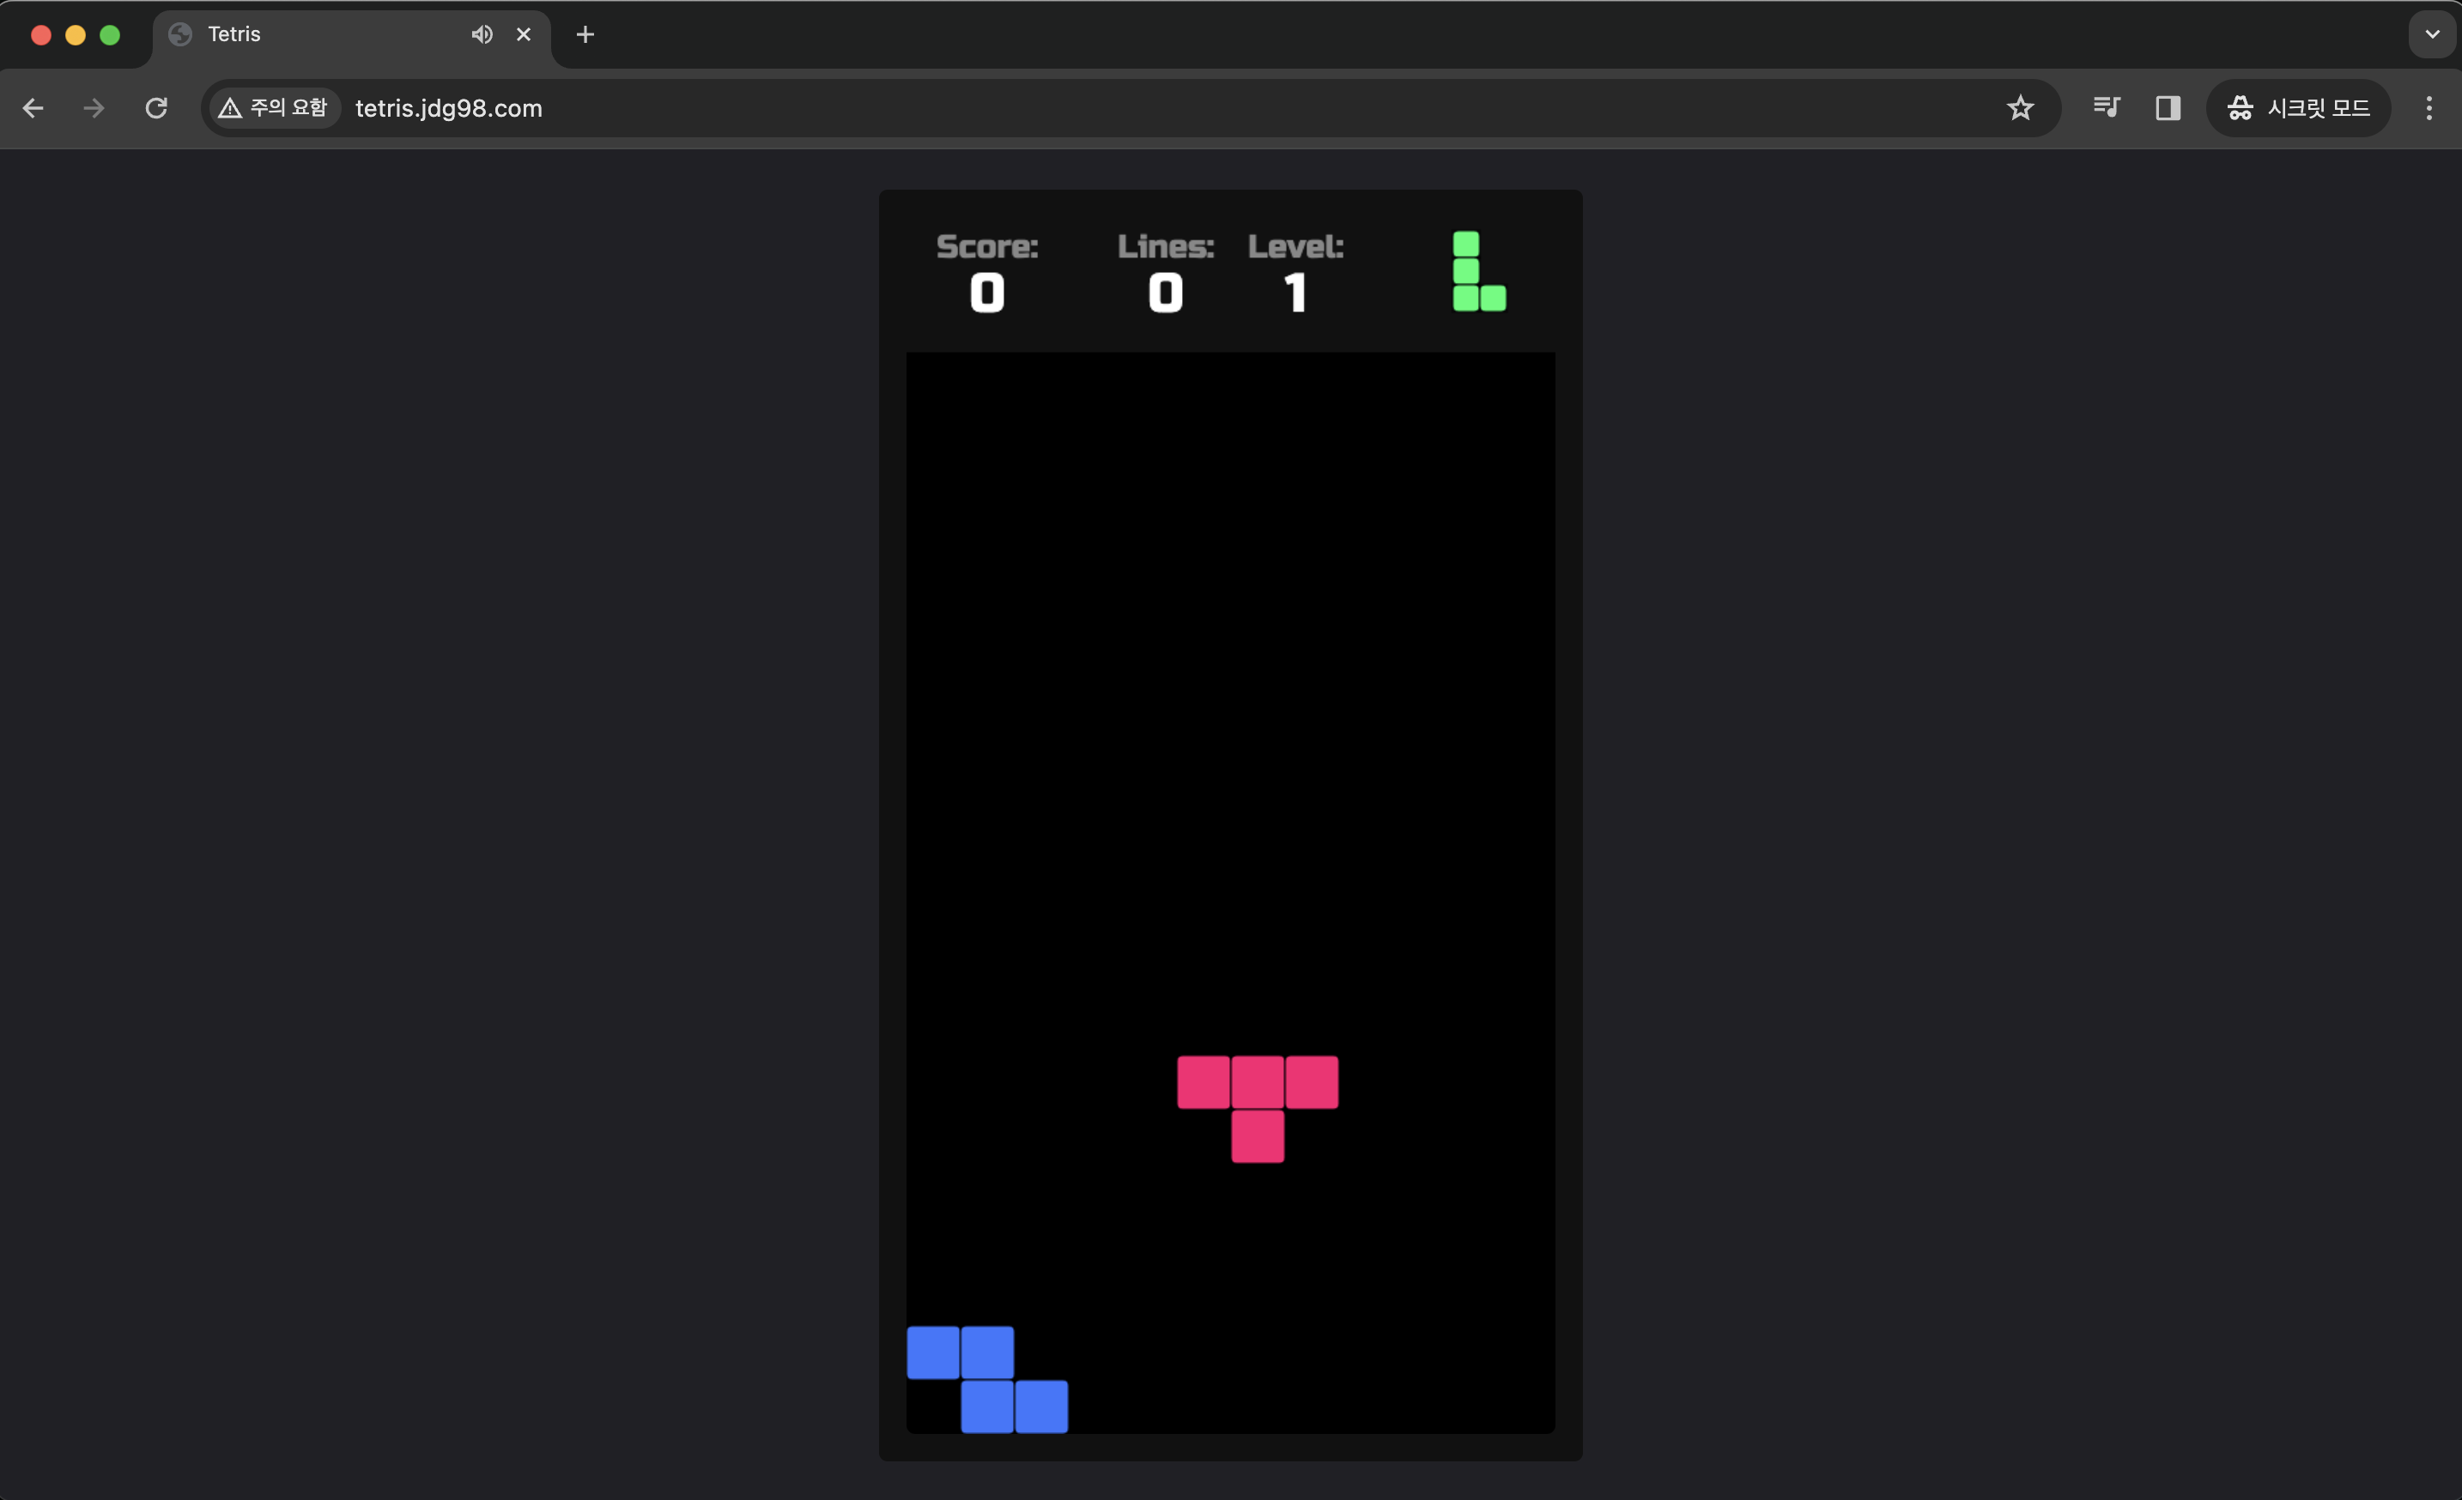Open a new tab with the plus button
Viewport: 2462px width, 1500px height.
[585, 35]
